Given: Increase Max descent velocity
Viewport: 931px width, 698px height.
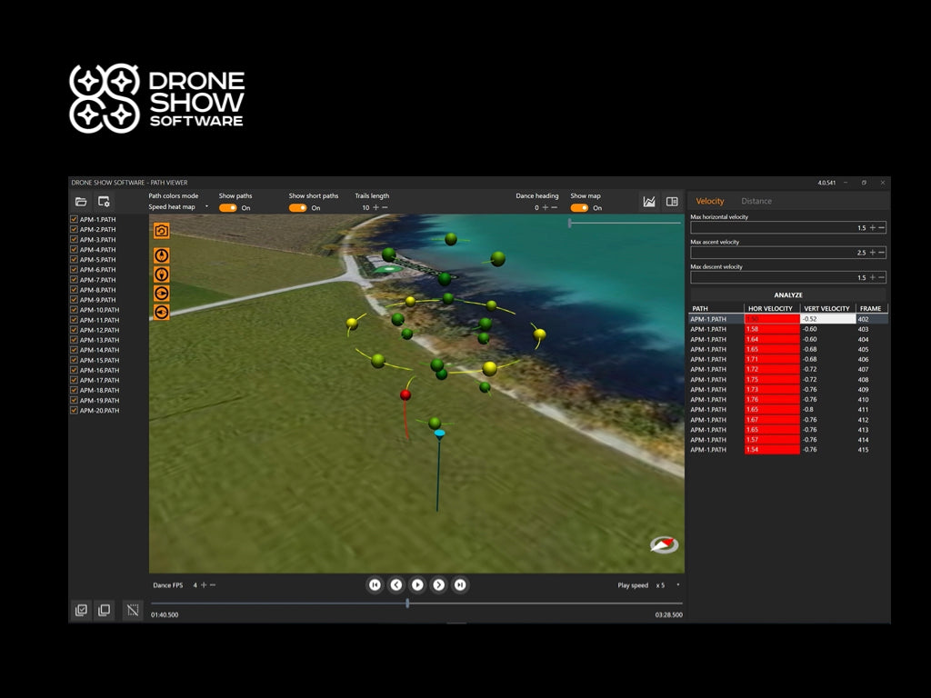Looking at the screenshot, I should coord(872,278).
